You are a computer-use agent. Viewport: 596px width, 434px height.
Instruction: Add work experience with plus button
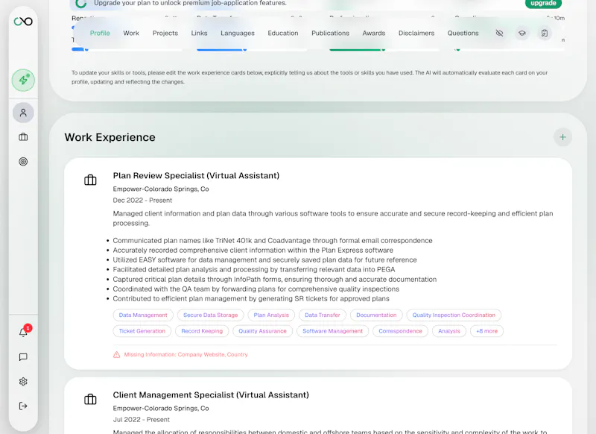pyautogui.click(x=562, y=137)
